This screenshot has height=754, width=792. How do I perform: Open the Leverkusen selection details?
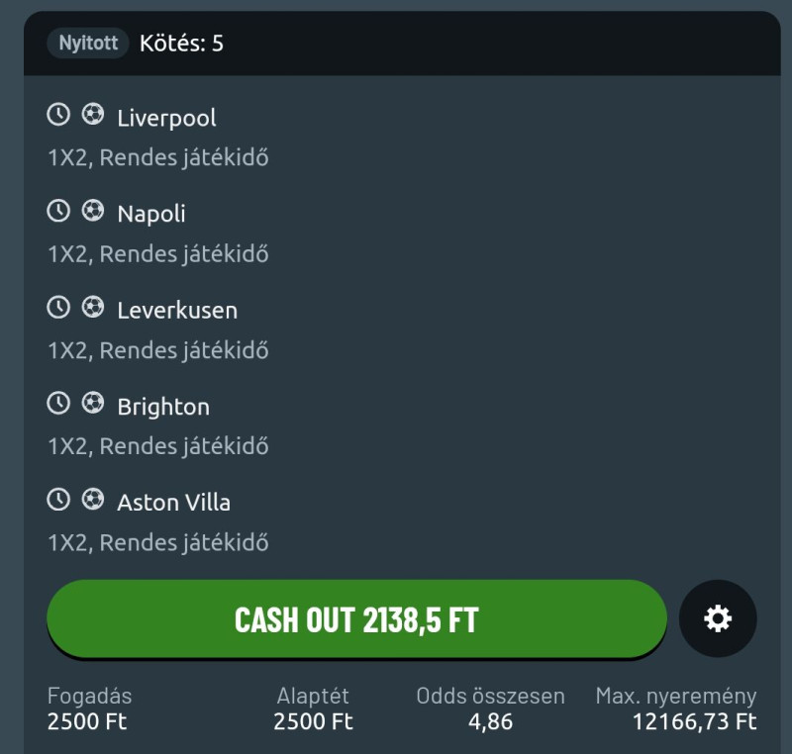[x=177, y=311]
